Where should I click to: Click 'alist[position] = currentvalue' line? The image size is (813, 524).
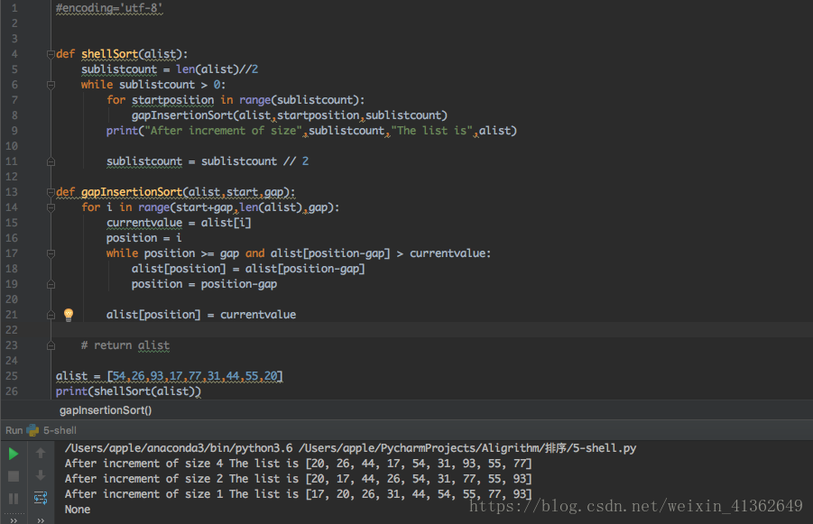201,315
